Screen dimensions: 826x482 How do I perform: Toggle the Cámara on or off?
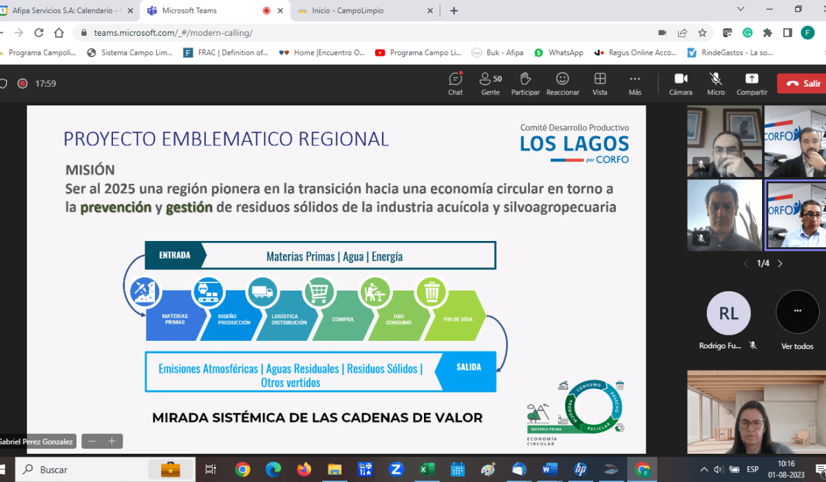(680, 83)
